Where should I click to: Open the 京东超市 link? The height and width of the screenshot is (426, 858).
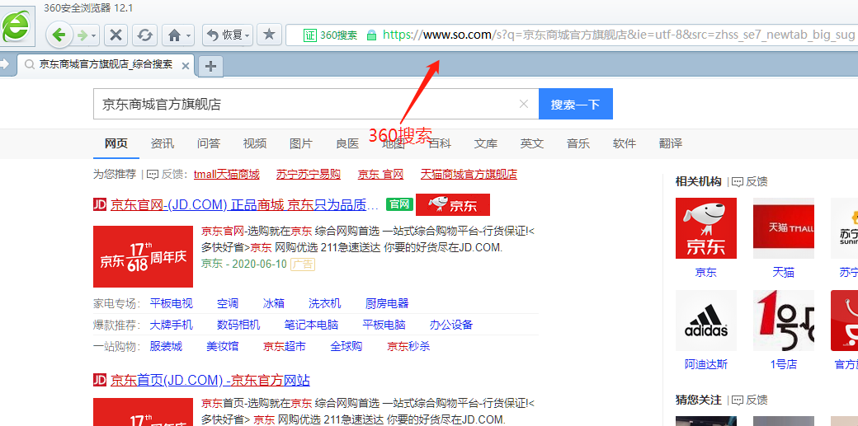pyautogui.click(x=284, y=346)
